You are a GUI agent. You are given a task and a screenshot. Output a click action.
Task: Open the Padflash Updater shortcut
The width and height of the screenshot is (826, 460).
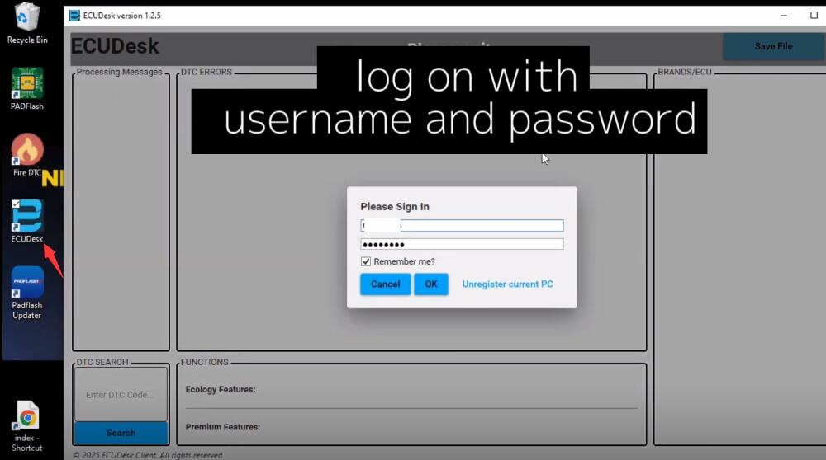tap(27, 284)
